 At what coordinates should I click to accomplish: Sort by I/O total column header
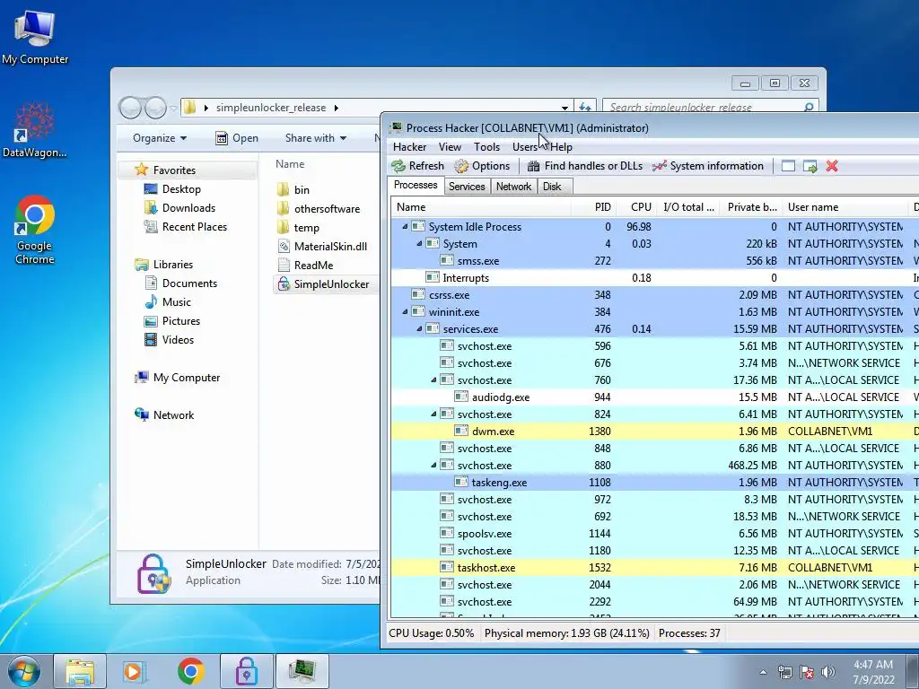pyautogui.click(x=688, y=207)
